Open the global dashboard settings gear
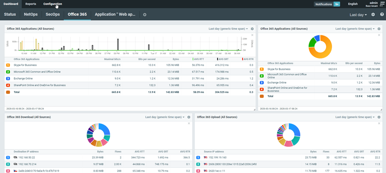Image resolution: width=386 pixels, height=173 pixels. (x=373, y=15)
